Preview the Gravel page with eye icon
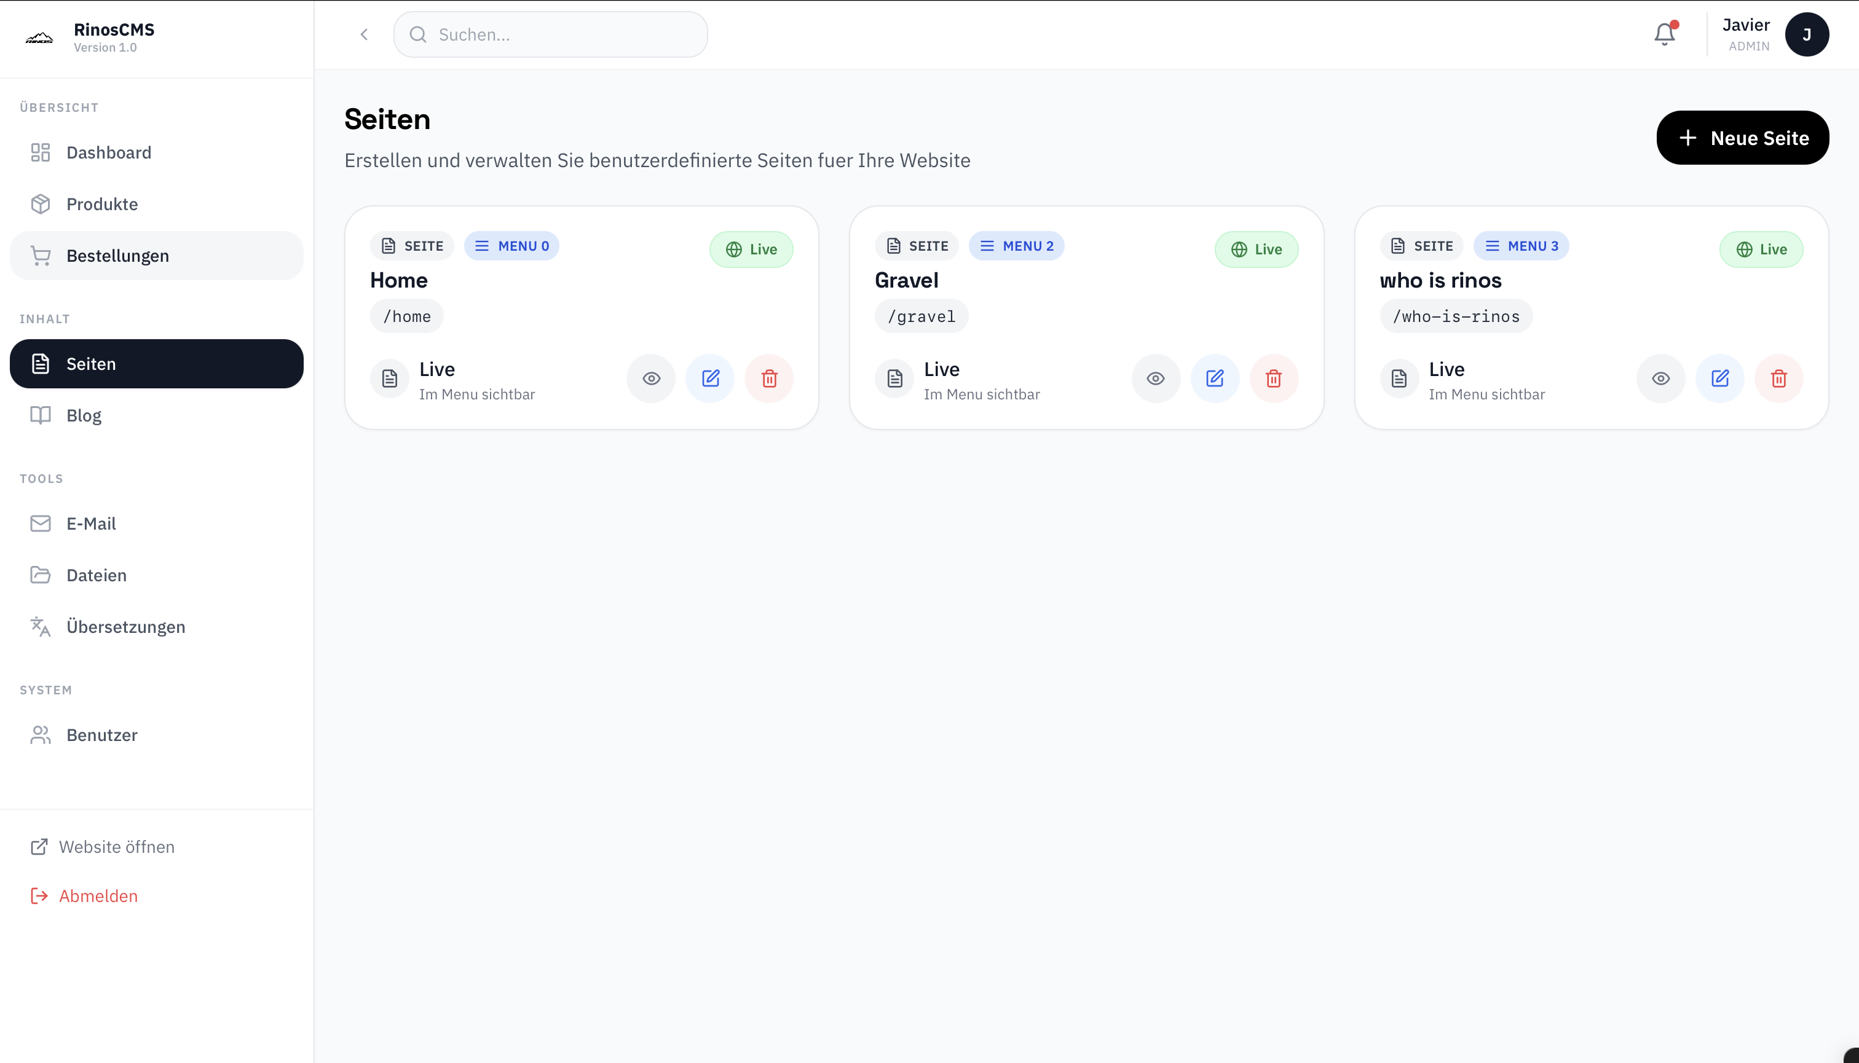This screenshot has width=1859, height=1063. coord(1156,378)
